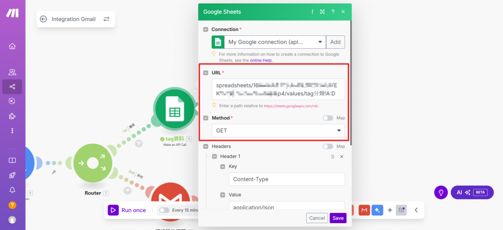Click the panel's vertical scrollbar
Viewport: 503px width, 230px height.
(351, 84)
